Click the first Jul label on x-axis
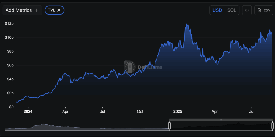 (x=102, y=111)
